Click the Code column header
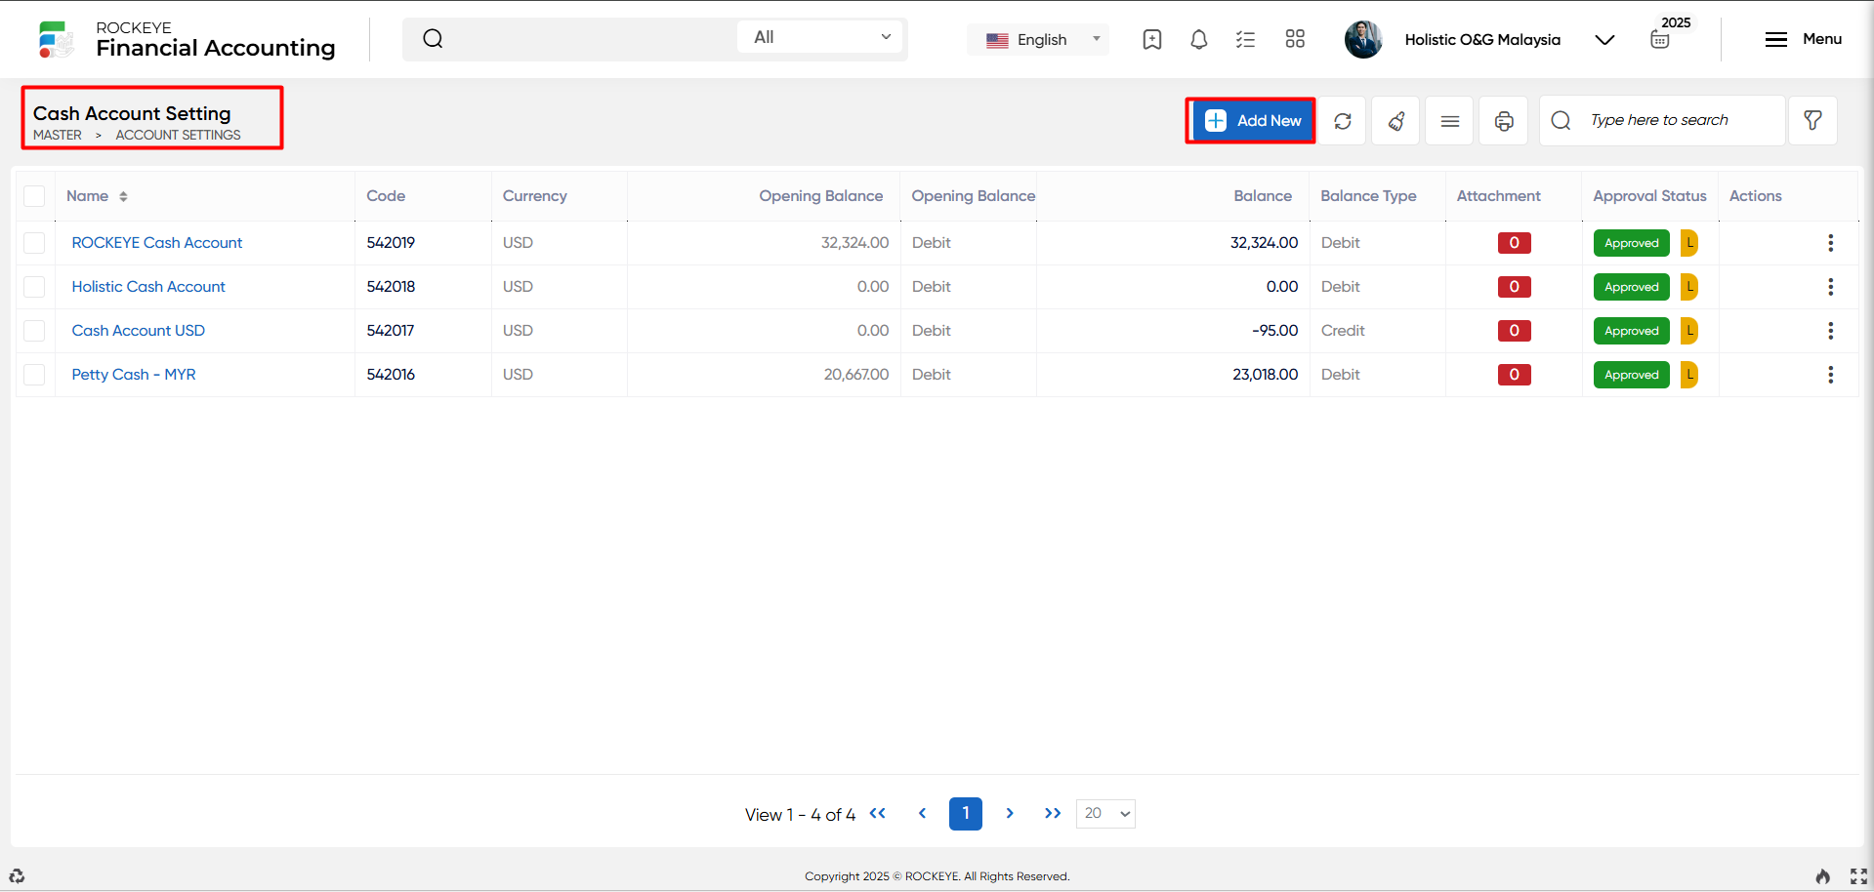 386,196
